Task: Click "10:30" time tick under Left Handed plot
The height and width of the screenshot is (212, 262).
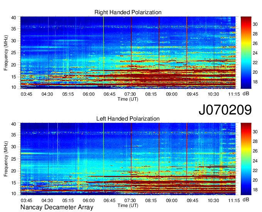Action: pyautogui.click(x=213, y=200)
